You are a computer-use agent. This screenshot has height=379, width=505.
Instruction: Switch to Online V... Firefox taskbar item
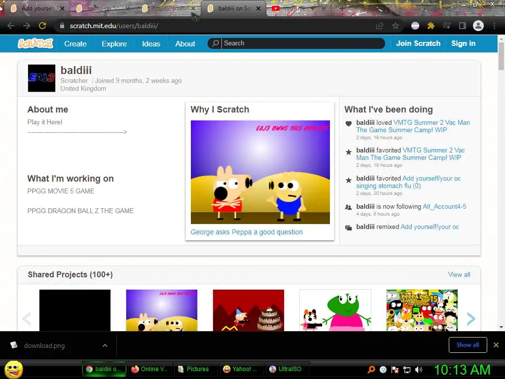[150, 369]
